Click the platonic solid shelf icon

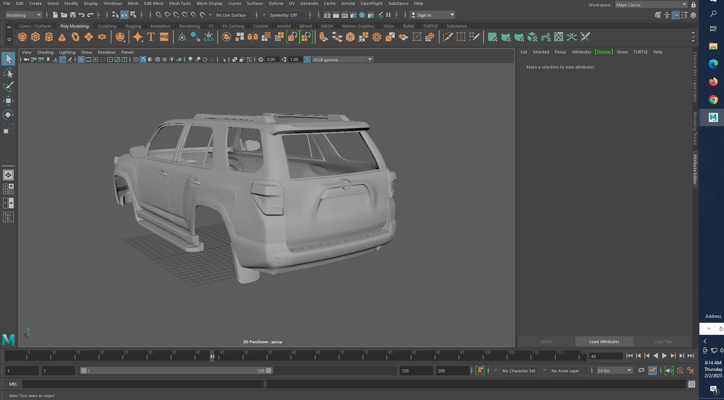click(120, 37)
